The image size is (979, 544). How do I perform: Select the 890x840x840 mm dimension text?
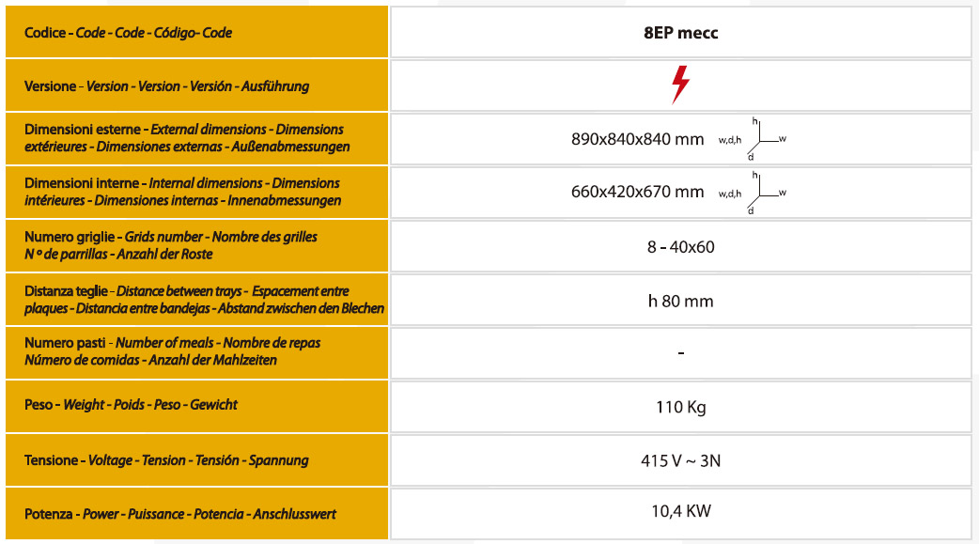click(x=637, y=139)
